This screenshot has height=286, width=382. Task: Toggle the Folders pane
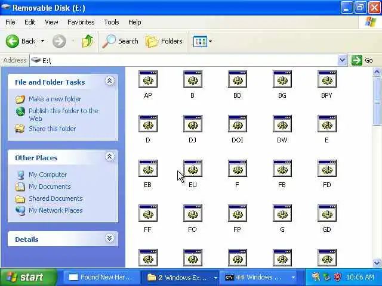pos(164,41)
